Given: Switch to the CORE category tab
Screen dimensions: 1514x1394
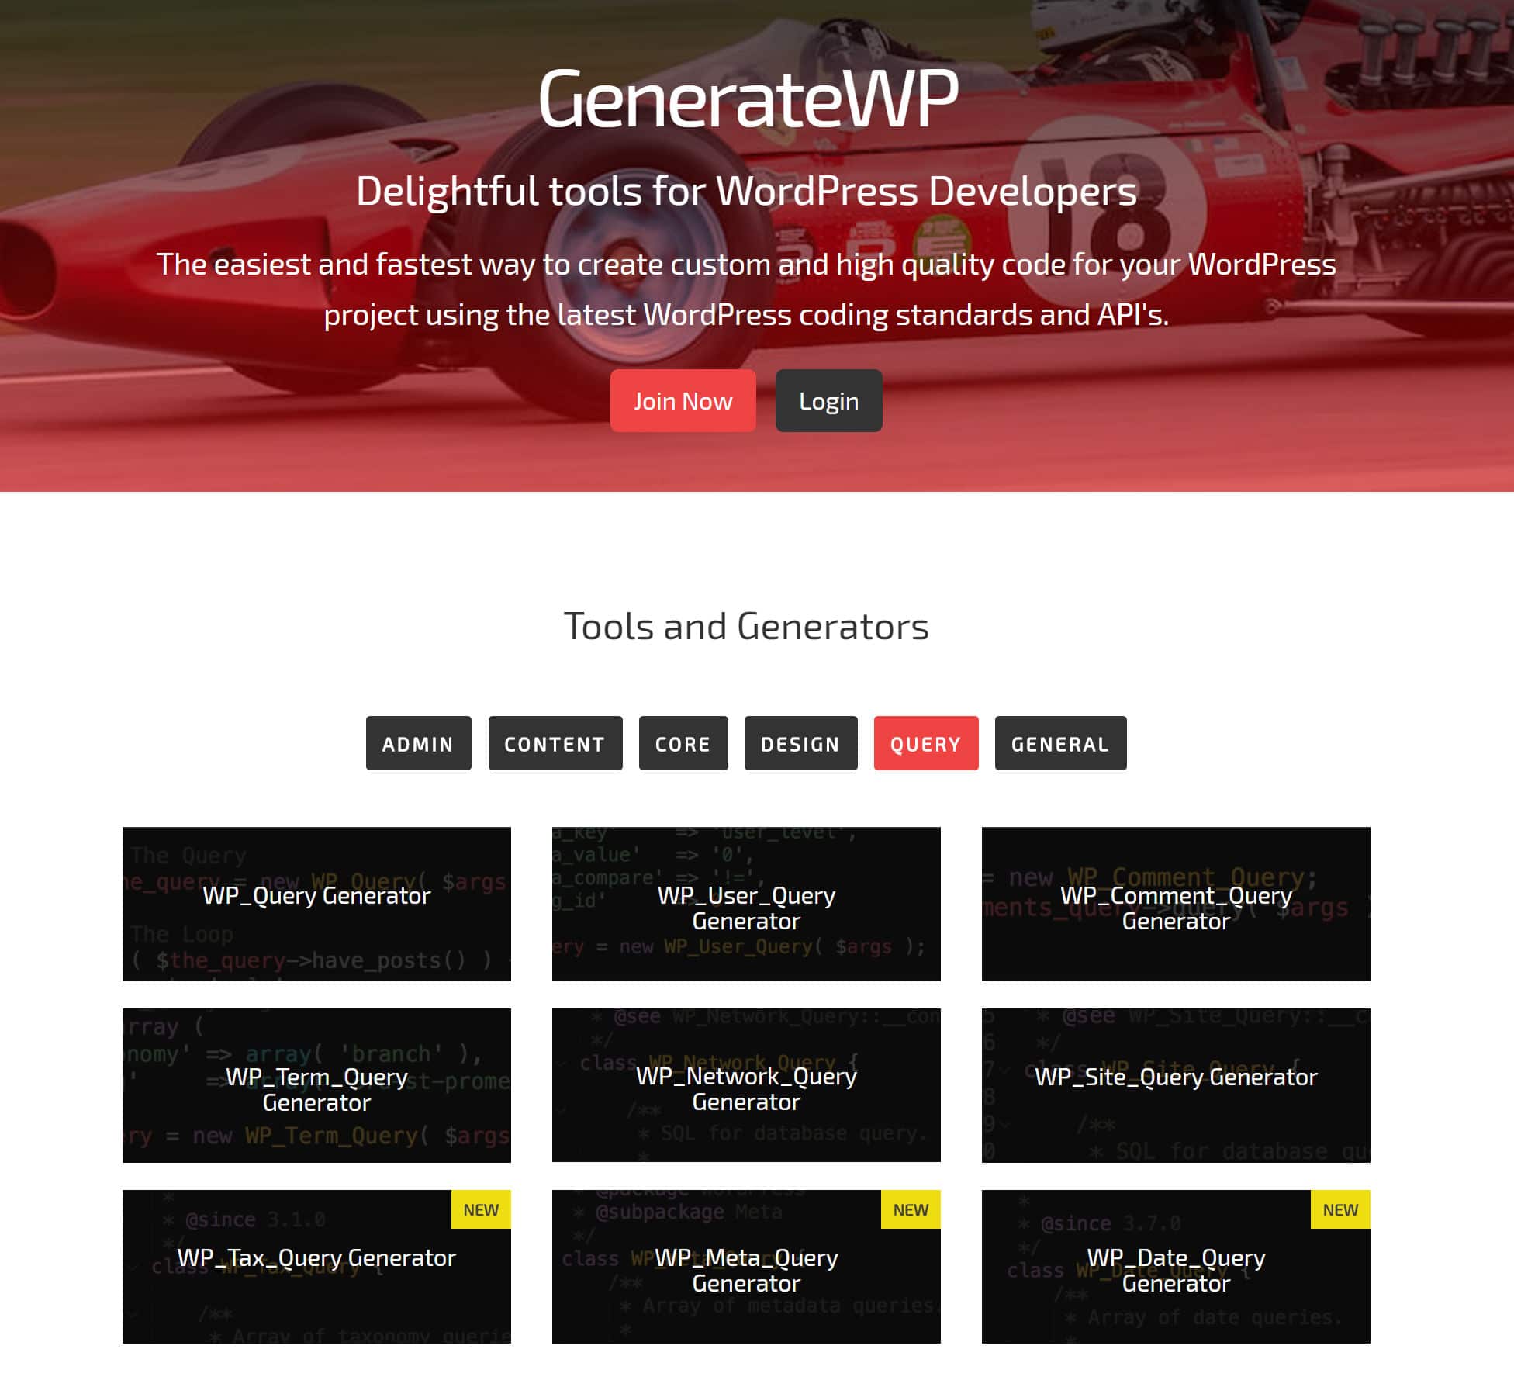Looking at the screenshot, I should click(683, 744).
